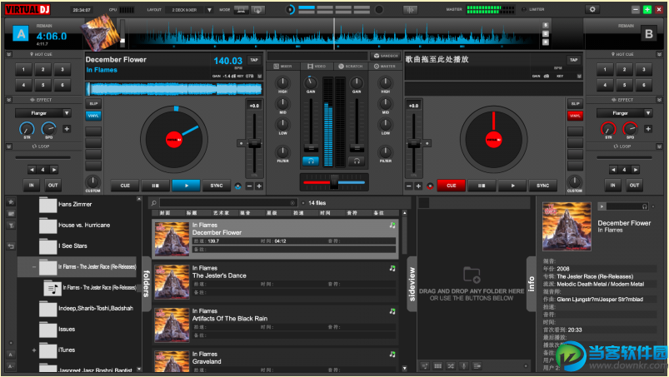Click the prelisten headphone icon in info panel
This screenshot has width=669, height=377.
click(x=645, y=206)
